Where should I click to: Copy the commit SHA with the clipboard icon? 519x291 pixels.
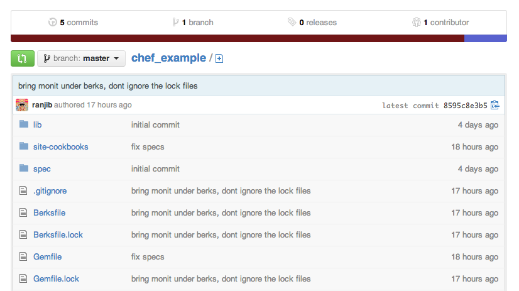[x=494, y=105]
